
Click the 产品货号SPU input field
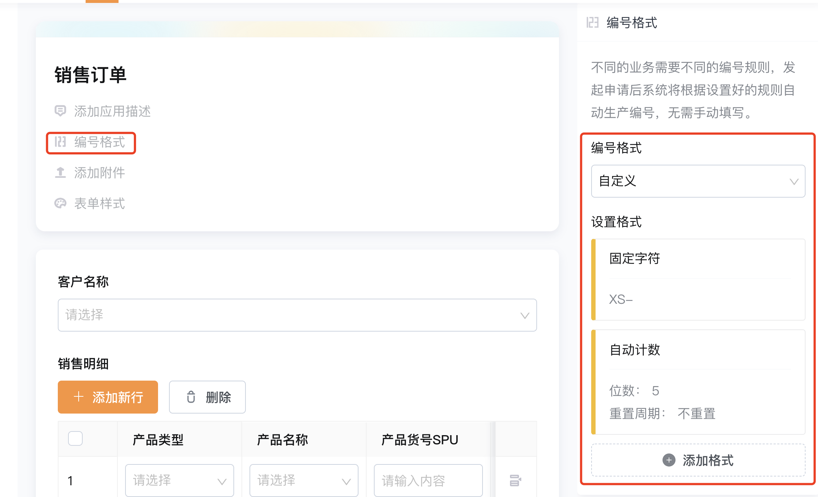(x=428, y=481)
